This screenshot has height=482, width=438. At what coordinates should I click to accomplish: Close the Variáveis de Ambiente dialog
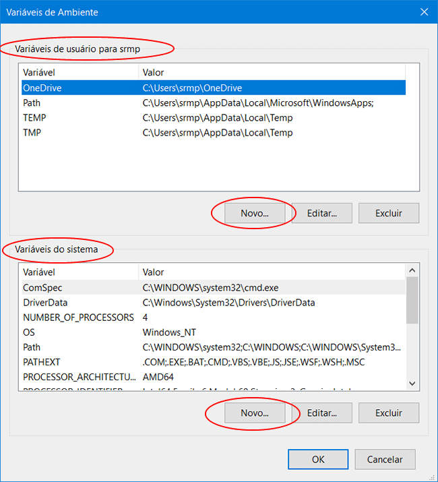pos(424,11)
